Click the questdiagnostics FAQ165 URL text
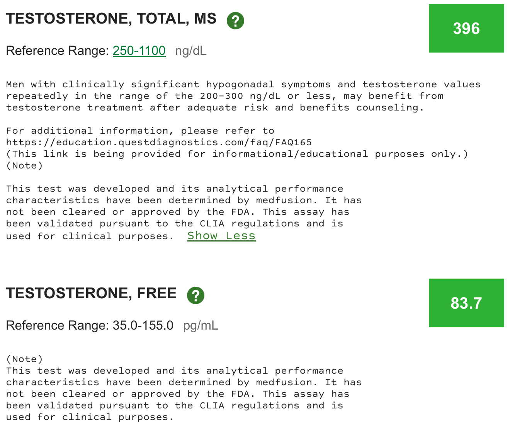 click(159, 143)
